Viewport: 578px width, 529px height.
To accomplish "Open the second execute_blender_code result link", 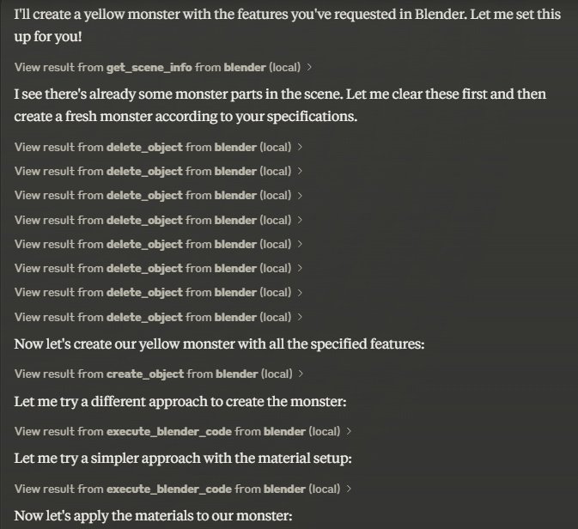I will pyautogui.click(x=177, y=489).
